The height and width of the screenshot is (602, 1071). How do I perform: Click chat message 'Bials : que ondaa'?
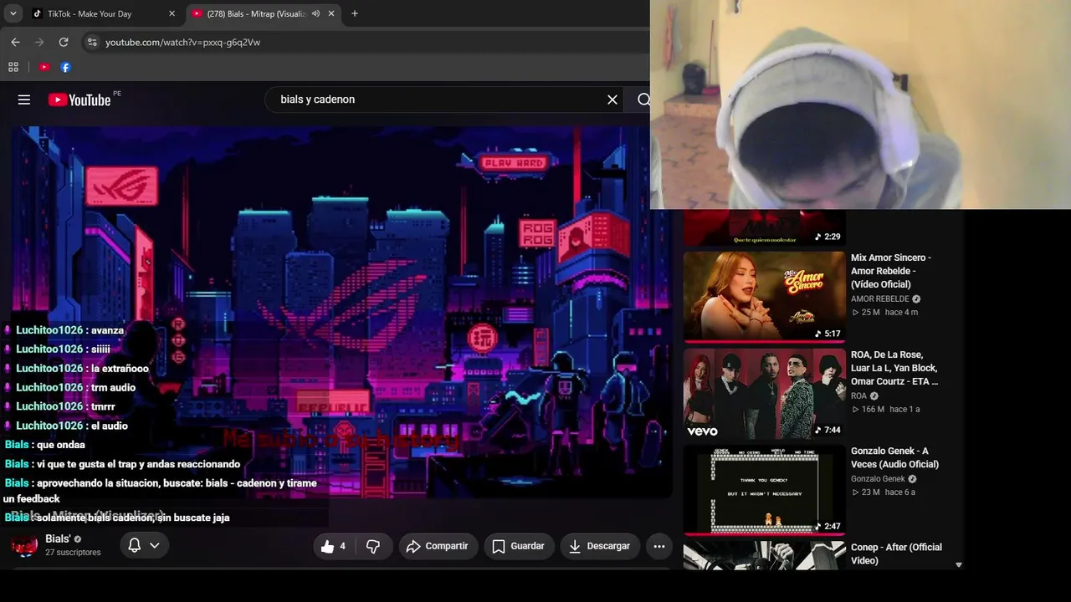click(45, 445)
